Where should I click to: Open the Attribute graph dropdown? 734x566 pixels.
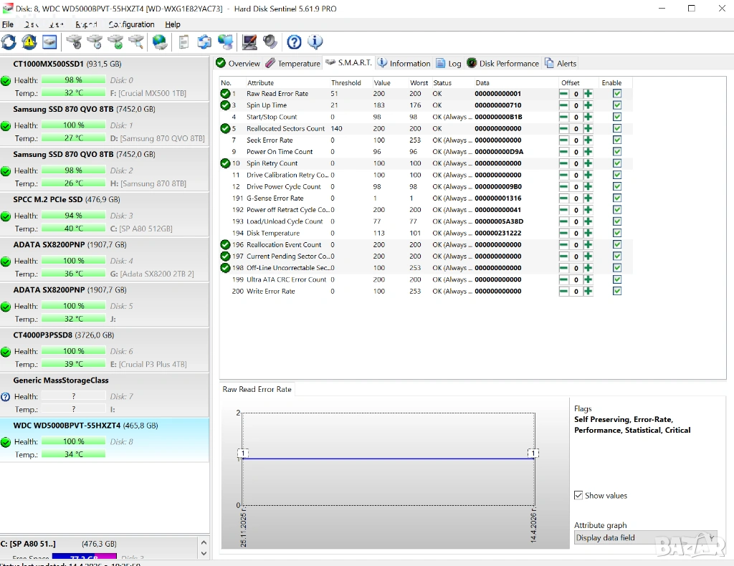[x=645, y=537]
